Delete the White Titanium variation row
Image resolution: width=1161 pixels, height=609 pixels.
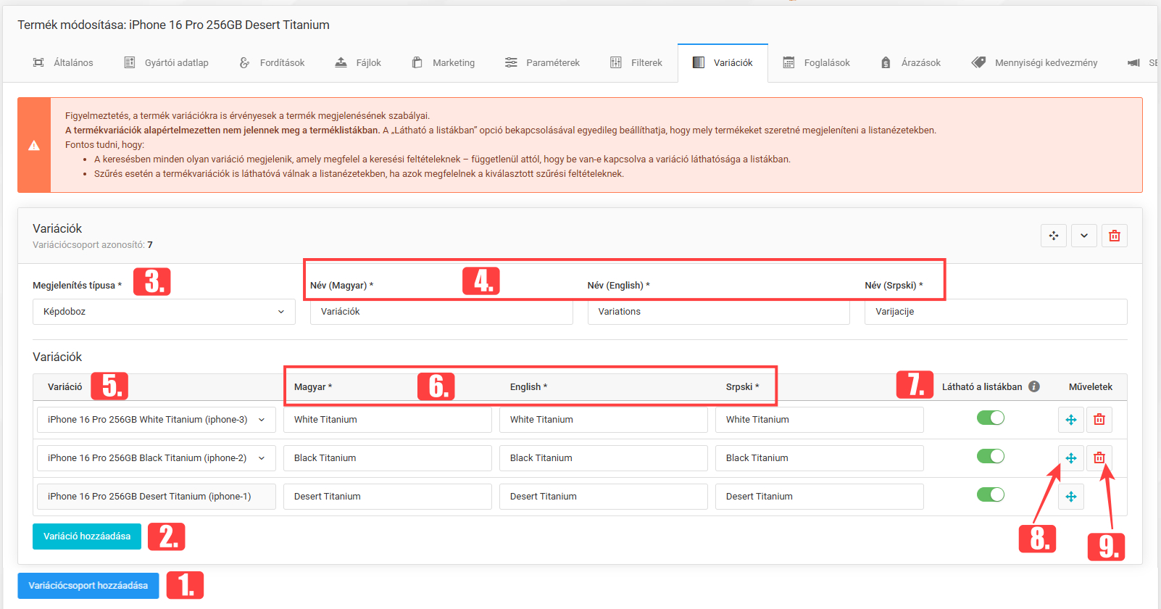pyautogui.click(x=1099, y=420)
